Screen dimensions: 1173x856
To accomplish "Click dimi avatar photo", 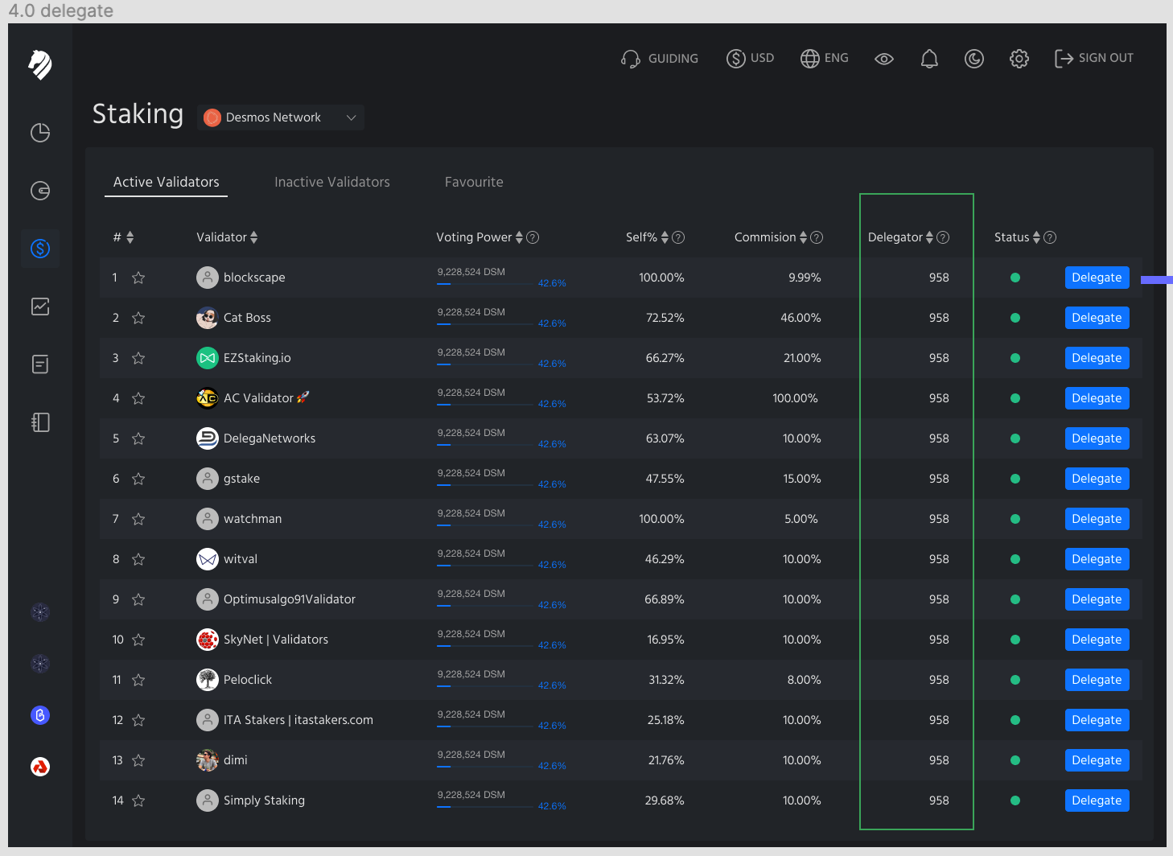I will coord(208,760).
